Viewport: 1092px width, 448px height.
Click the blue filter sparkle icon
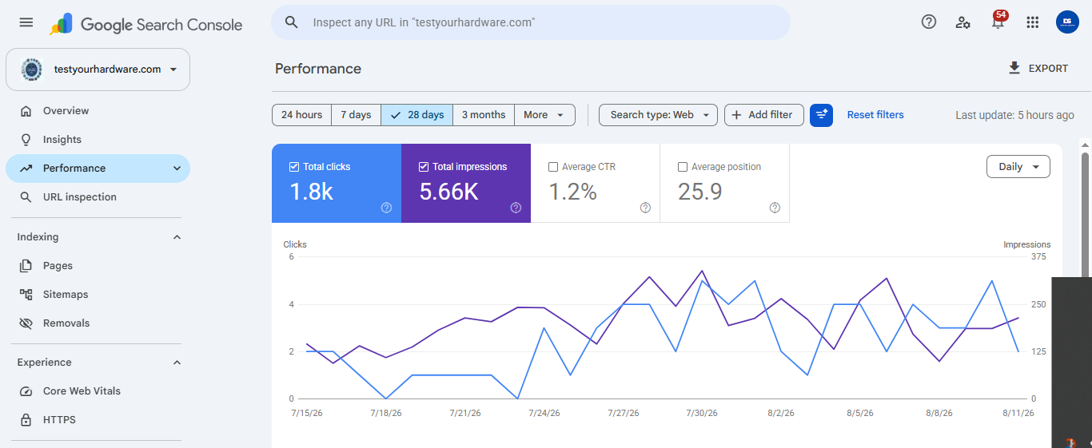click(x=821, y=115)
